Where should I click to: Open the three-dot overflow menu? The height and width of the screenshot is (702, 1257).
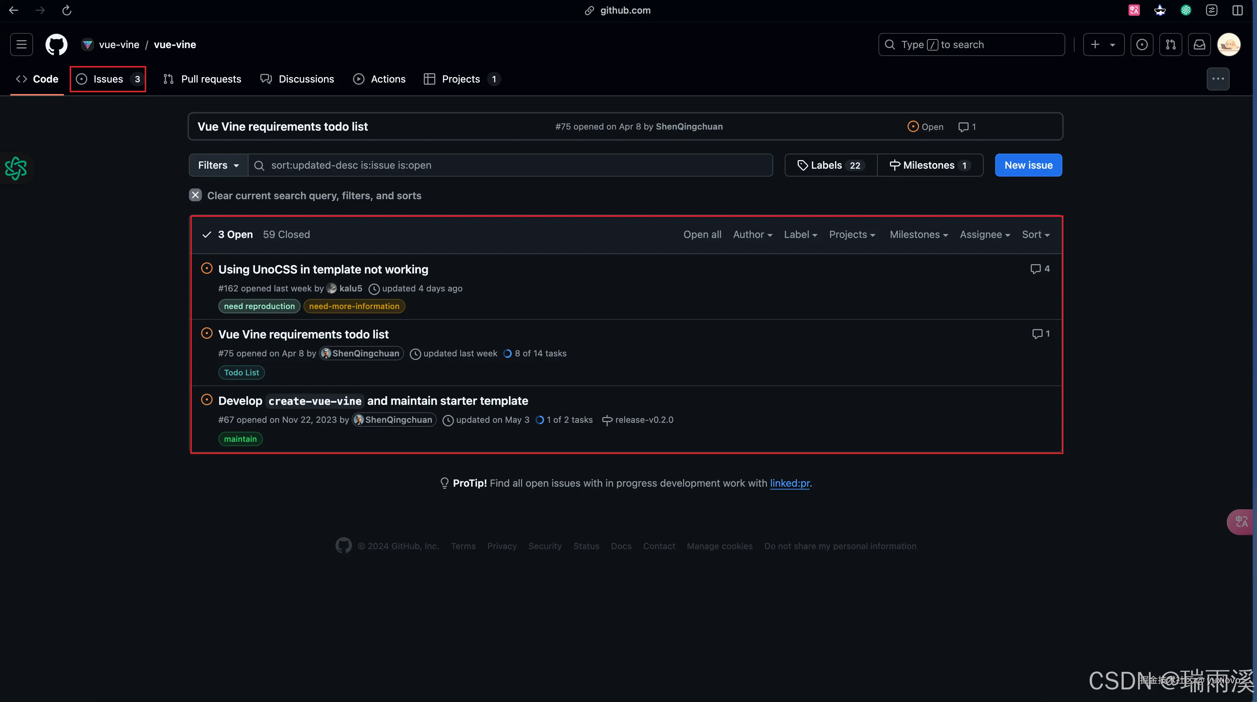point(1217,79)
